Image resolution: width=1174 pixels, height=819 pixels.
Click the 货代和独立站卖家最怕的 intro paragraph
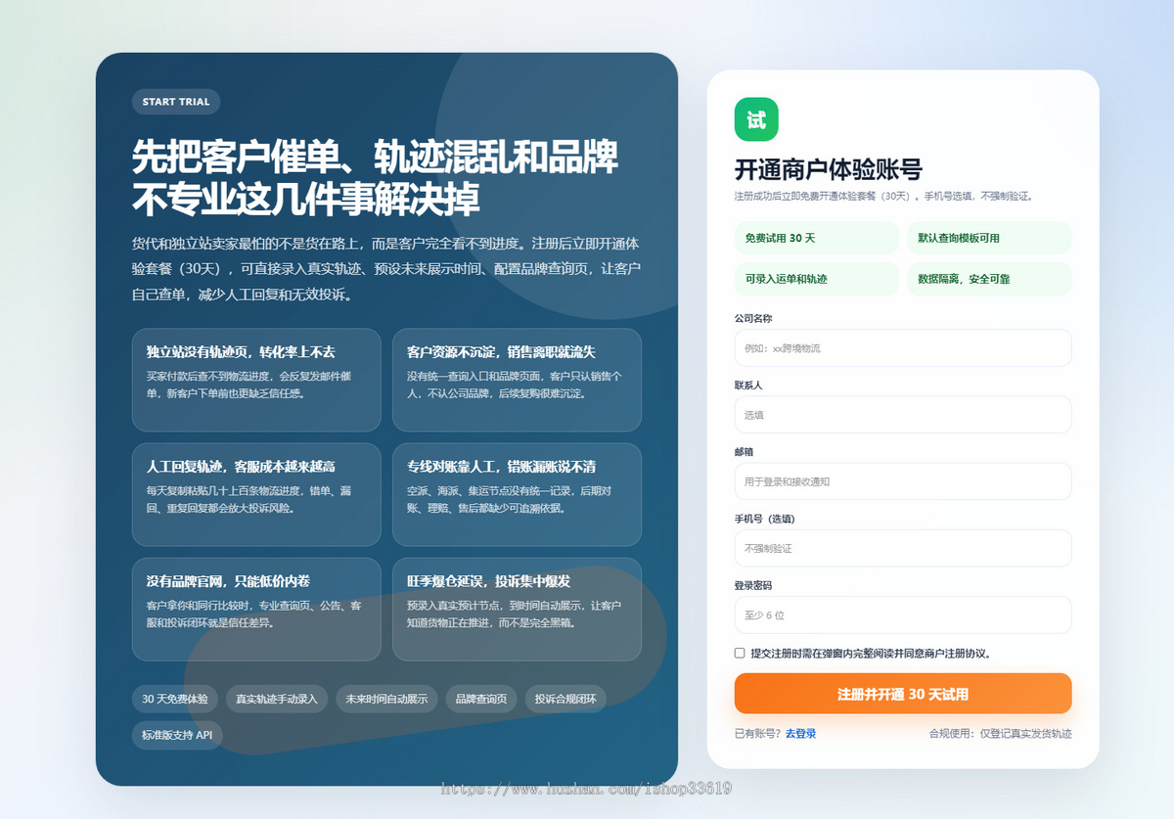click(x=386, y=269)
